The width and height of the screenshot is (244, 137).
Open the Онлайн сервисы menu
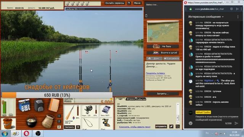pos(115,3)
